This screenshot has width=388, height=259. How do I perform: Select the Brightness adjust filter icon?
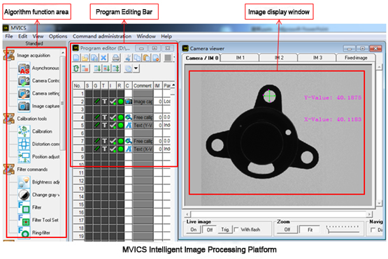click(24, 182)
